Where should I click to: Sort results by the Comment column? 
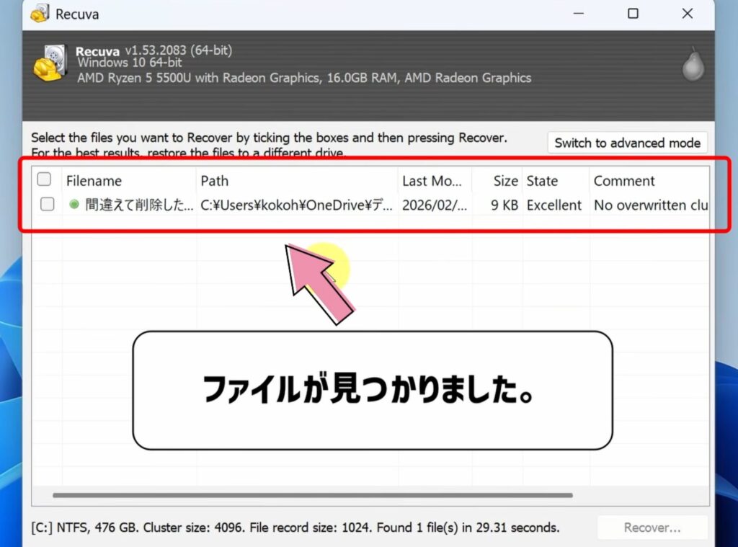(623, 180)
